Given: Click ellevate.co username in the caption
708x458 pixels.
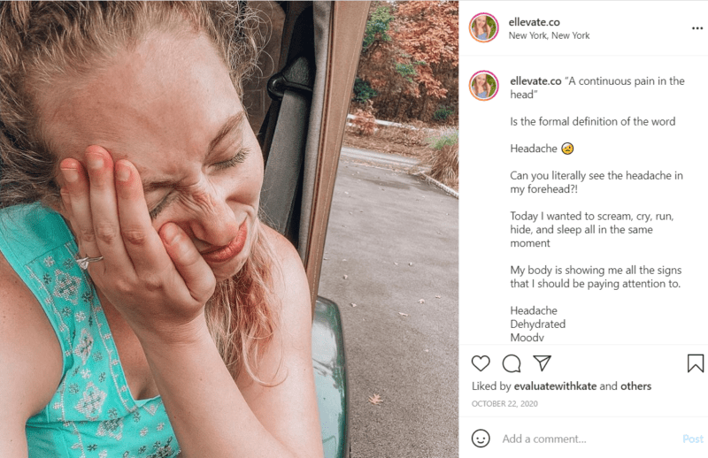Looking at the screenshot, I should [535, 80].
